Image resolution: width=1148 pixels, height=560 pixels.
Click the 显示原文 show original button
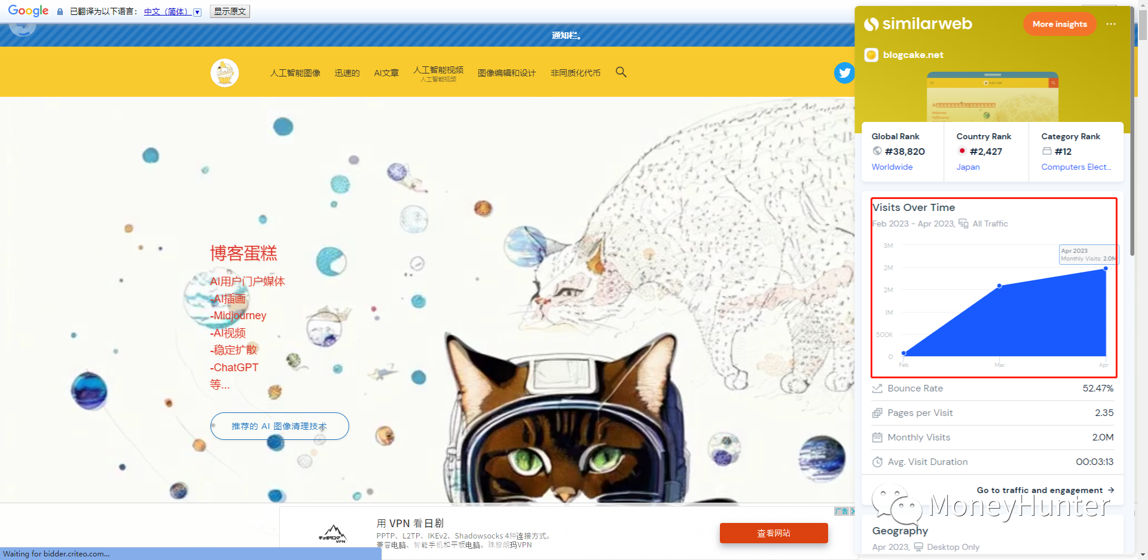point(230,11)
